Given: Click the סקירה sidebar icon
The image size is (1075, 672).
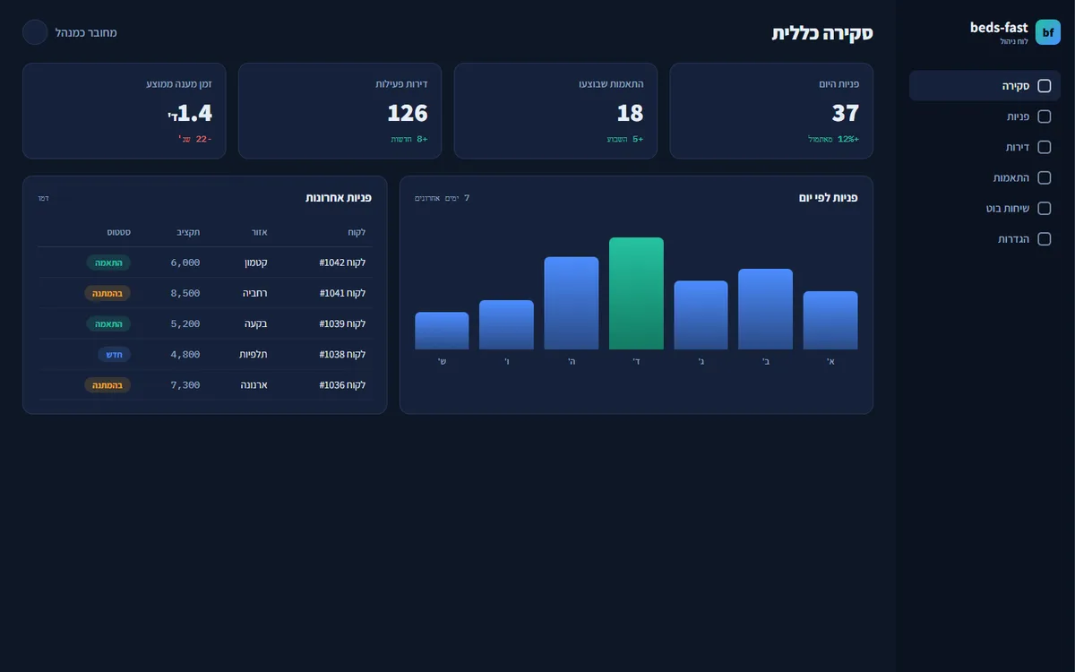Looking at the screenshot, I should 1044,86.
